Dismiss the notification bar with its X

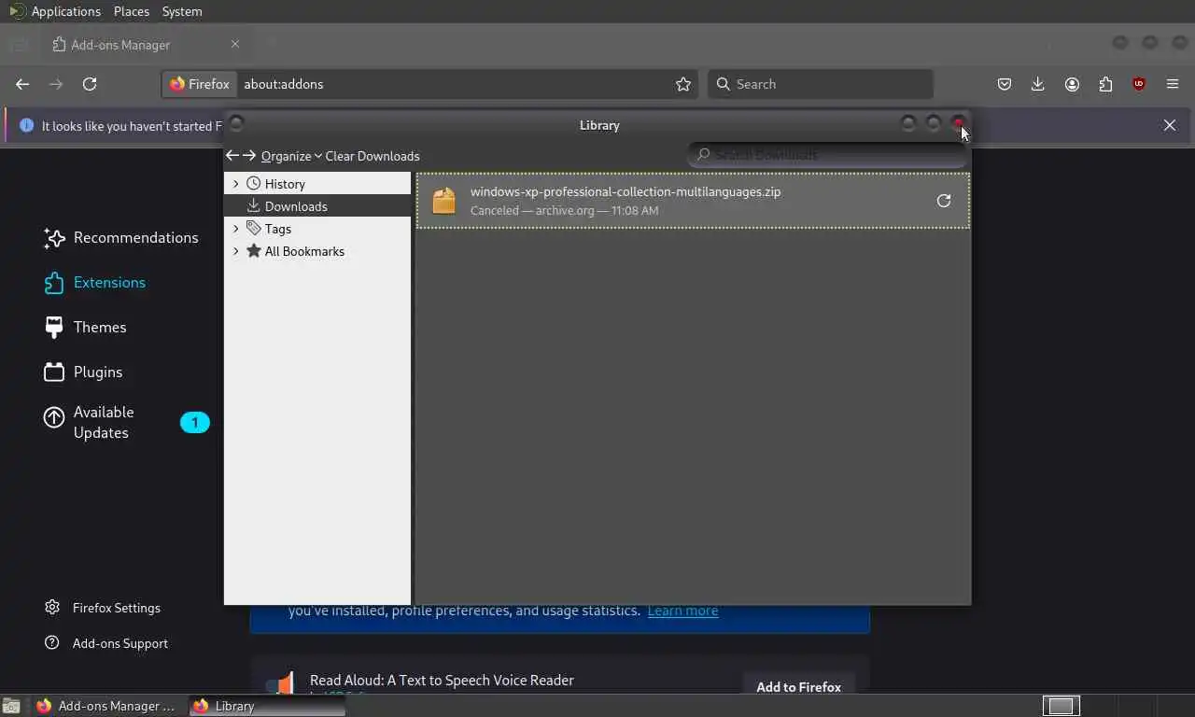(x=1170, y=125)
